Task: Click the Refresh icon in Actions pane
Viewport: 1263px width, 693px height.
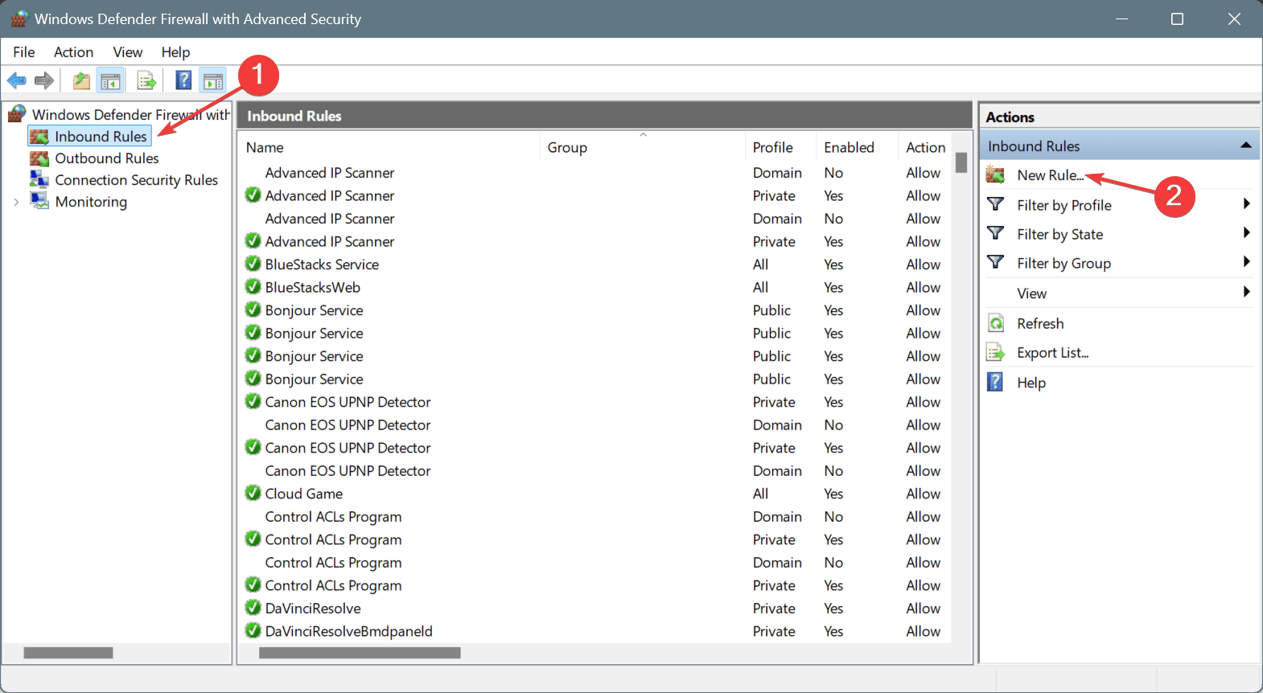Action: pyautogui.click(x=996, y=323)
